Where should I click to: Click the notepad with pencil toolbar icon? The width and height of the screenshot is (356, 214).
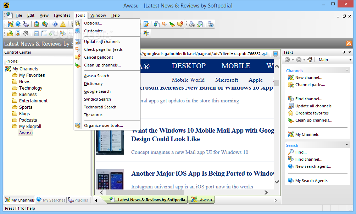[x=146, y=24]
